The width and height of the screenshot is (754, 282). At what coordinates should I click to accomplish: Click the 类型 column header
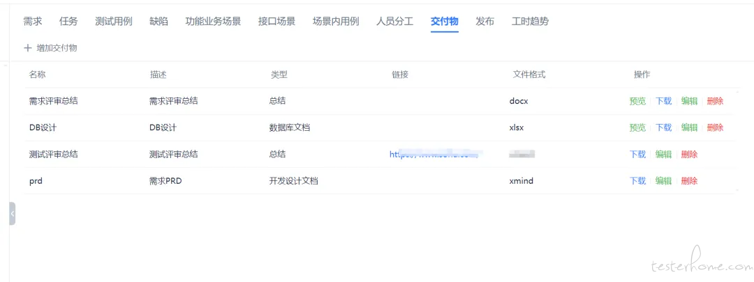coord(279,75)
